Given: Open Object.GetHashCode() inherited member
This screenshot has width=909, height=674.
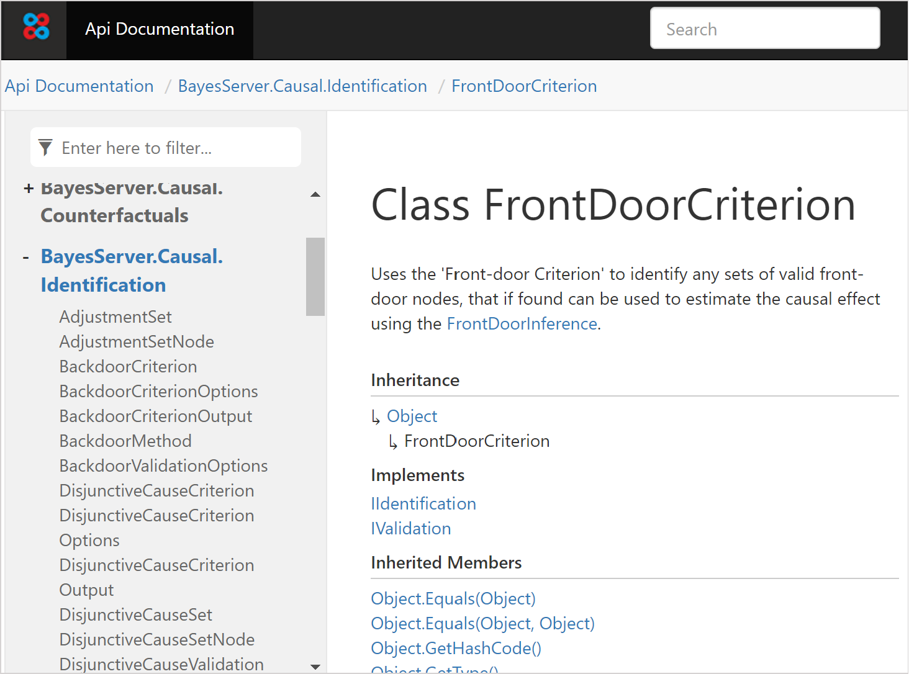Looking at the screenshot, I should tap(456, 649).
